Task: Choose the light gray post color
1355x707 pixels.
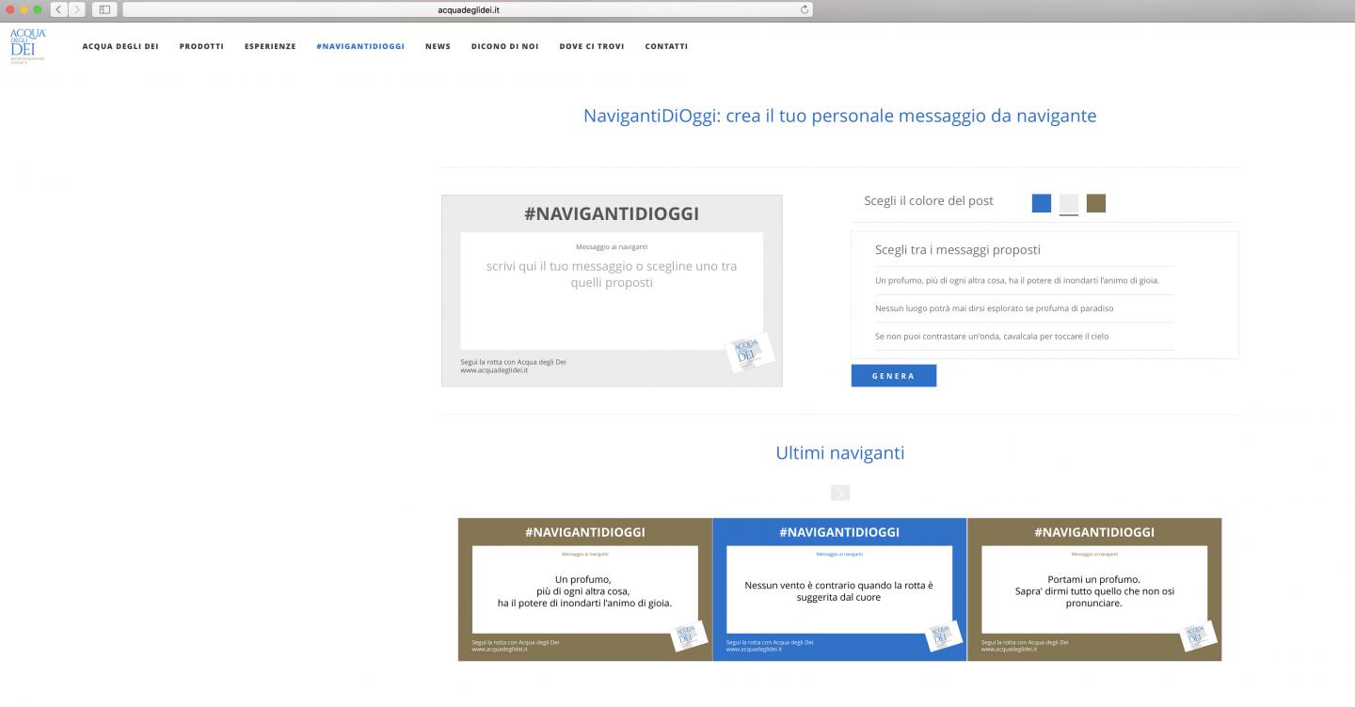Action: pyautogui.click(x=1068, y=203)
